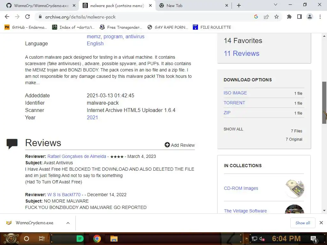The image size is (327, 245).
Task: Open Chrome three-dot menu
Action: pyautogui.click(x=320, y=17)
